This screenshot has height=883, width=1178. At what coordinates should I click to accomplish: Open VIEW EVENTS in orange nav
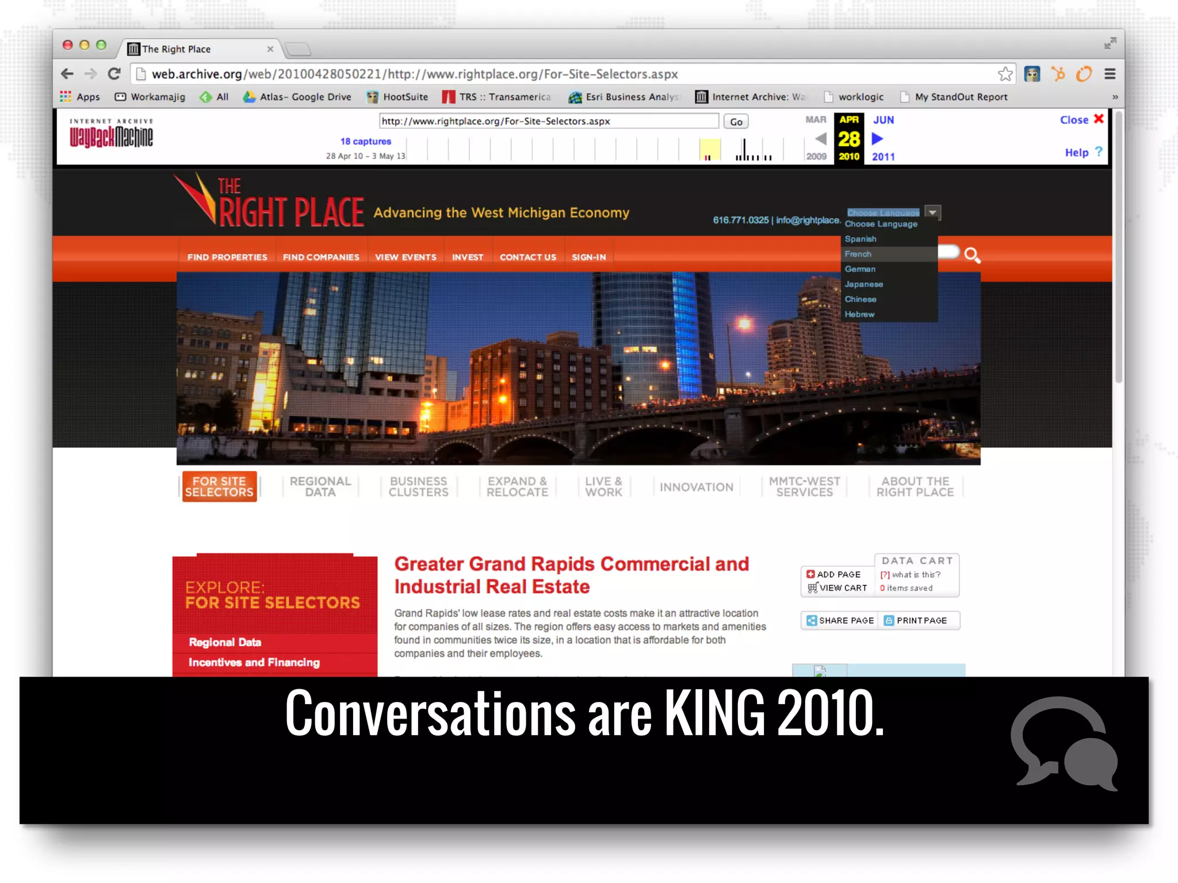click(406, 258)
